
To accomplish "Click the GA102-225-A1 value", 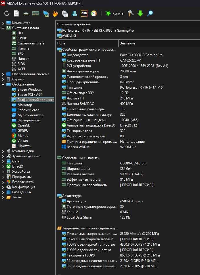I will (x=131, y=60).
